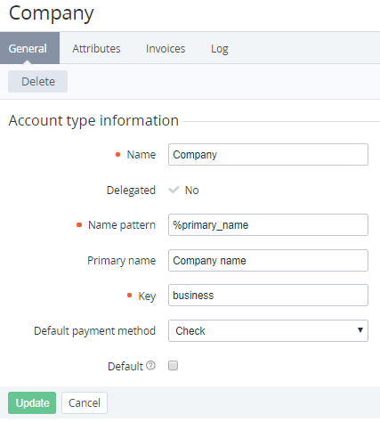Image resolution: width=380 pixels, height=422 pixels.
Task: Click the Delegated value No
Action: [x=191, y=190]
